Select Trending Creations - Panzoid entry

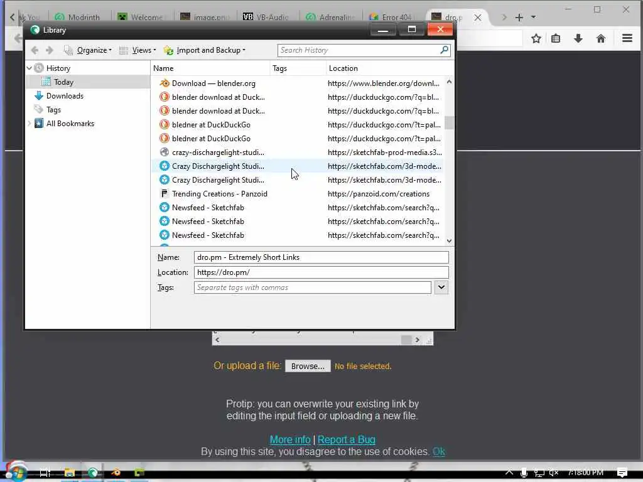(x=219, y=194)
